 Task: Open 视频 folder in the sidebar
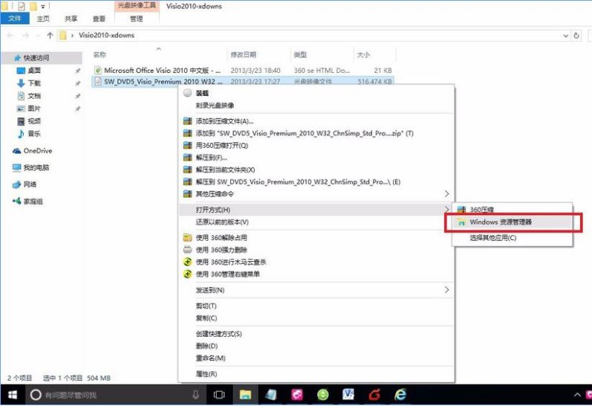pyautogui.click(x=34, y=121)
